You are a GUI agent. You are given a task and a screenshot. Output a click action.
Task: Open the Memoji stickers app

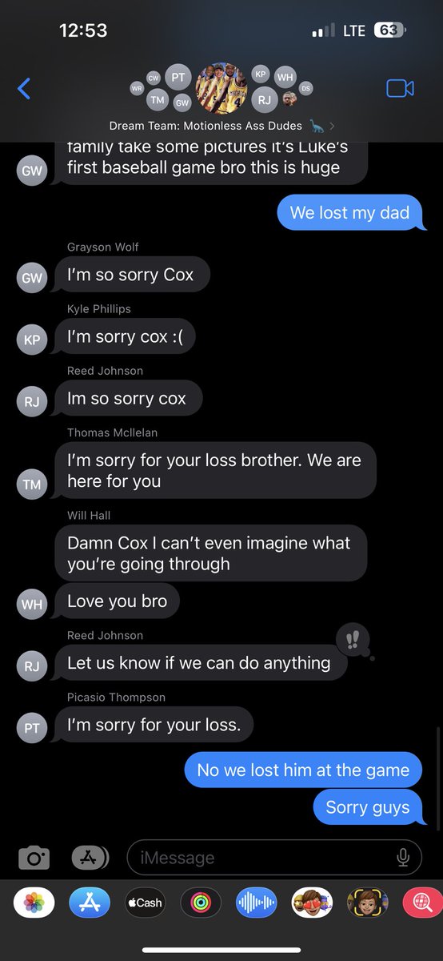(312, 903)
